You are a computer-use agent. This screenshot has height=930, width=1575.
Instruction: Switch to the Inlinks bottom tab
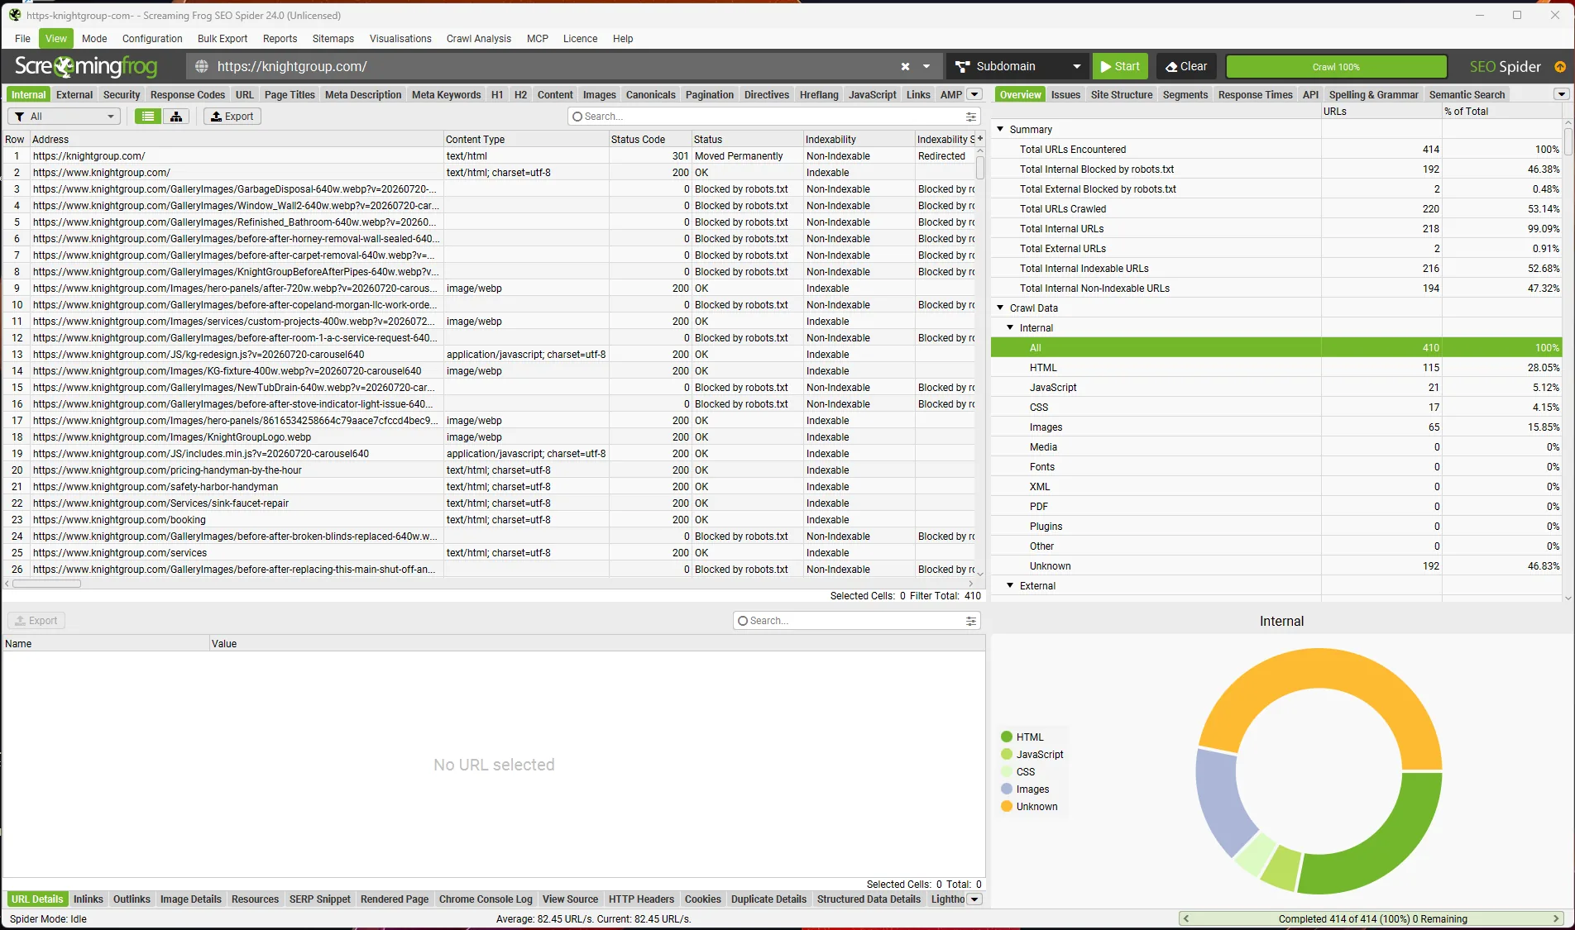click(88, 899)
